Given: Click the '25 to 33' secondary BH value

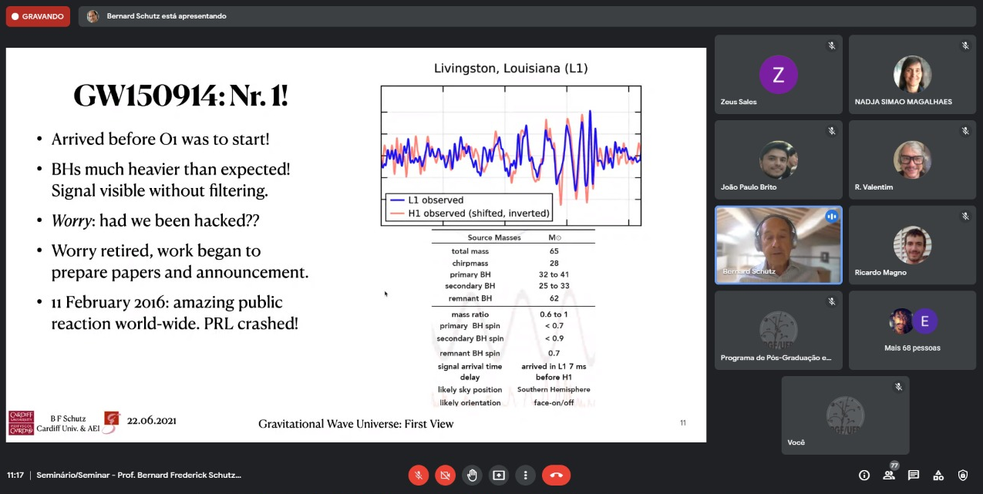Looking at the screenshot, I should 554,286.
